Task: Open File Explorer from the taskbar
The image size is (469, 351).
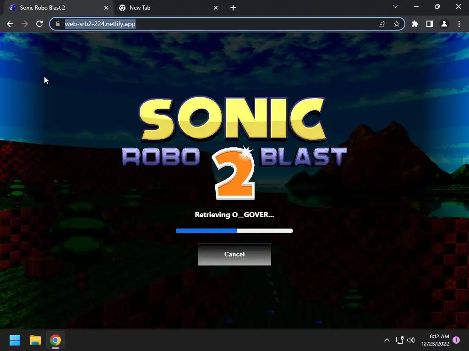Action: (35, 340)
